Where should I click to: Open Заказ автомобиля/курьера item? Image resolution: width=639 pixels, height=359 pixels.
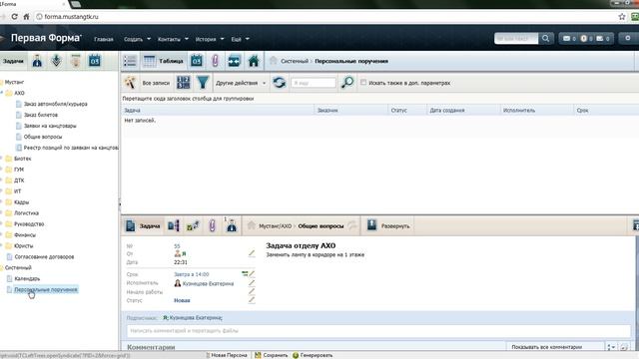pyautogui.click(x=56, y=104)
